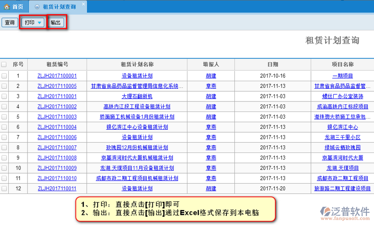Open project link 银亿滨江中心

(x=342, y=127)
